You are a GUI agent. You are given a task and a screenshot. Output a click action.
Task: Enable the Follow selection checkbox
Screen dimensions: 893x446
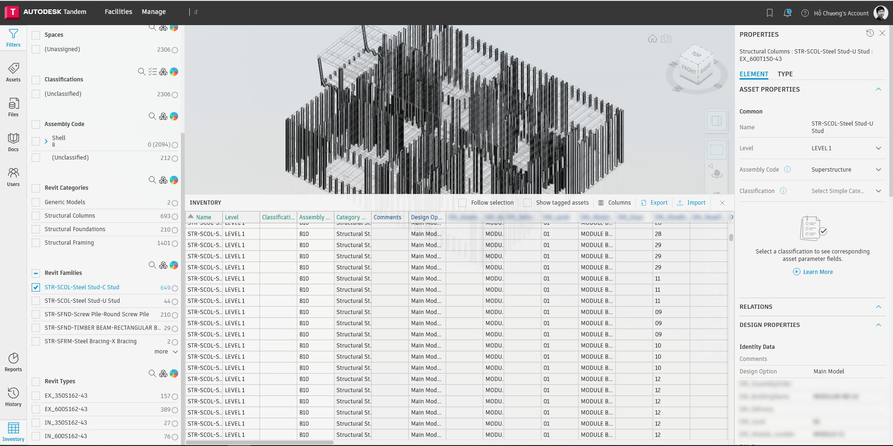[x=462, y=203]
